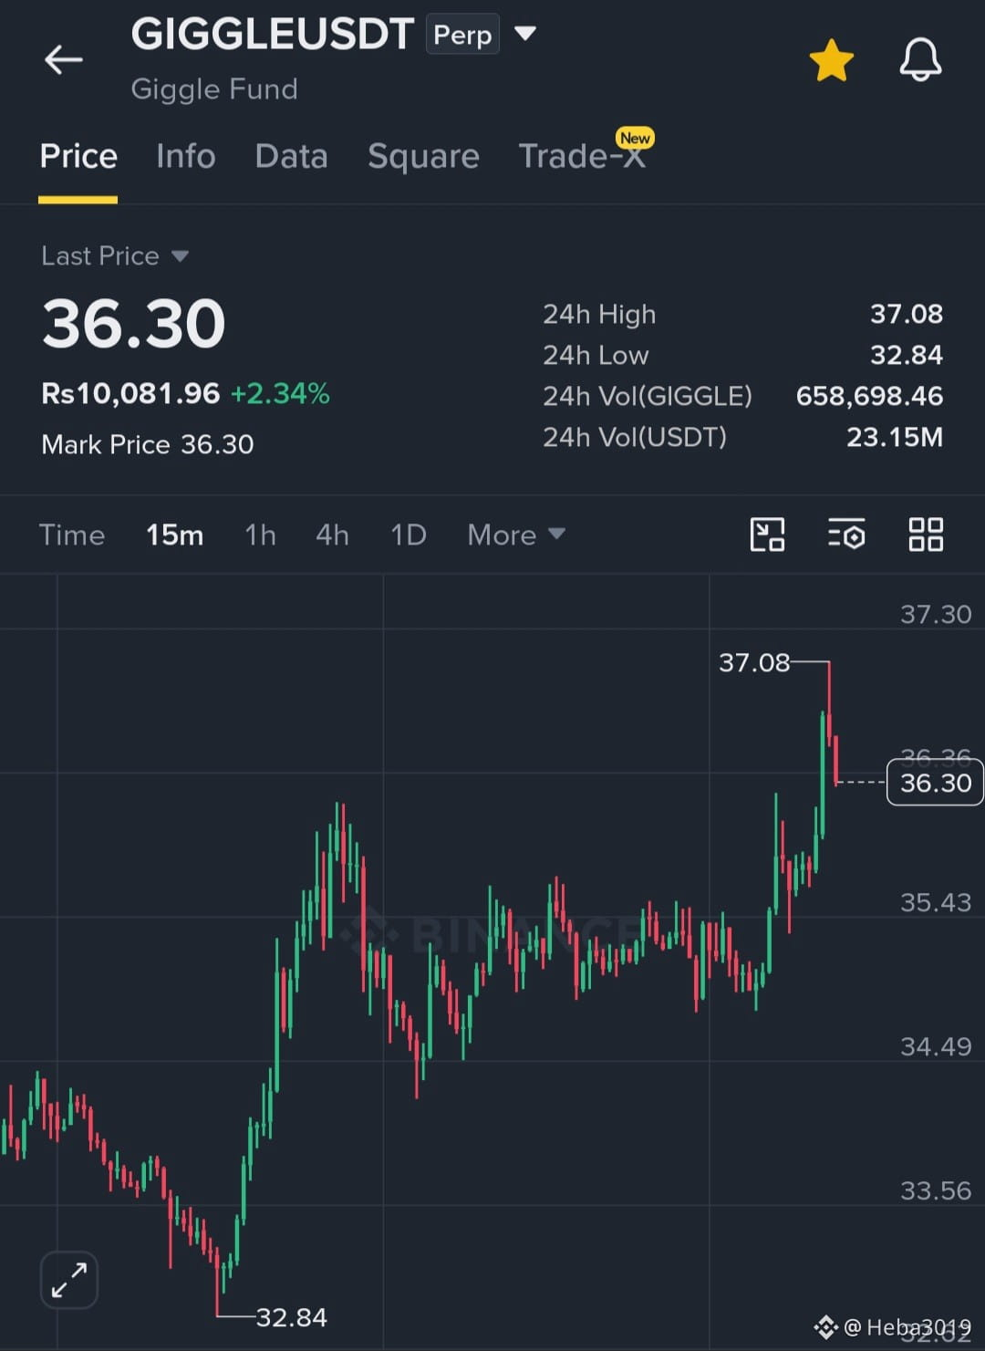
Task: Open the Trade-X tab
Action: point(582,156)
